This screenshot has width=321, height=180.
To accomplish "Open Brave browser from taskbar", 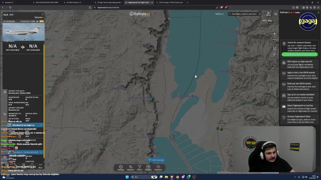I will coord(172,177).
